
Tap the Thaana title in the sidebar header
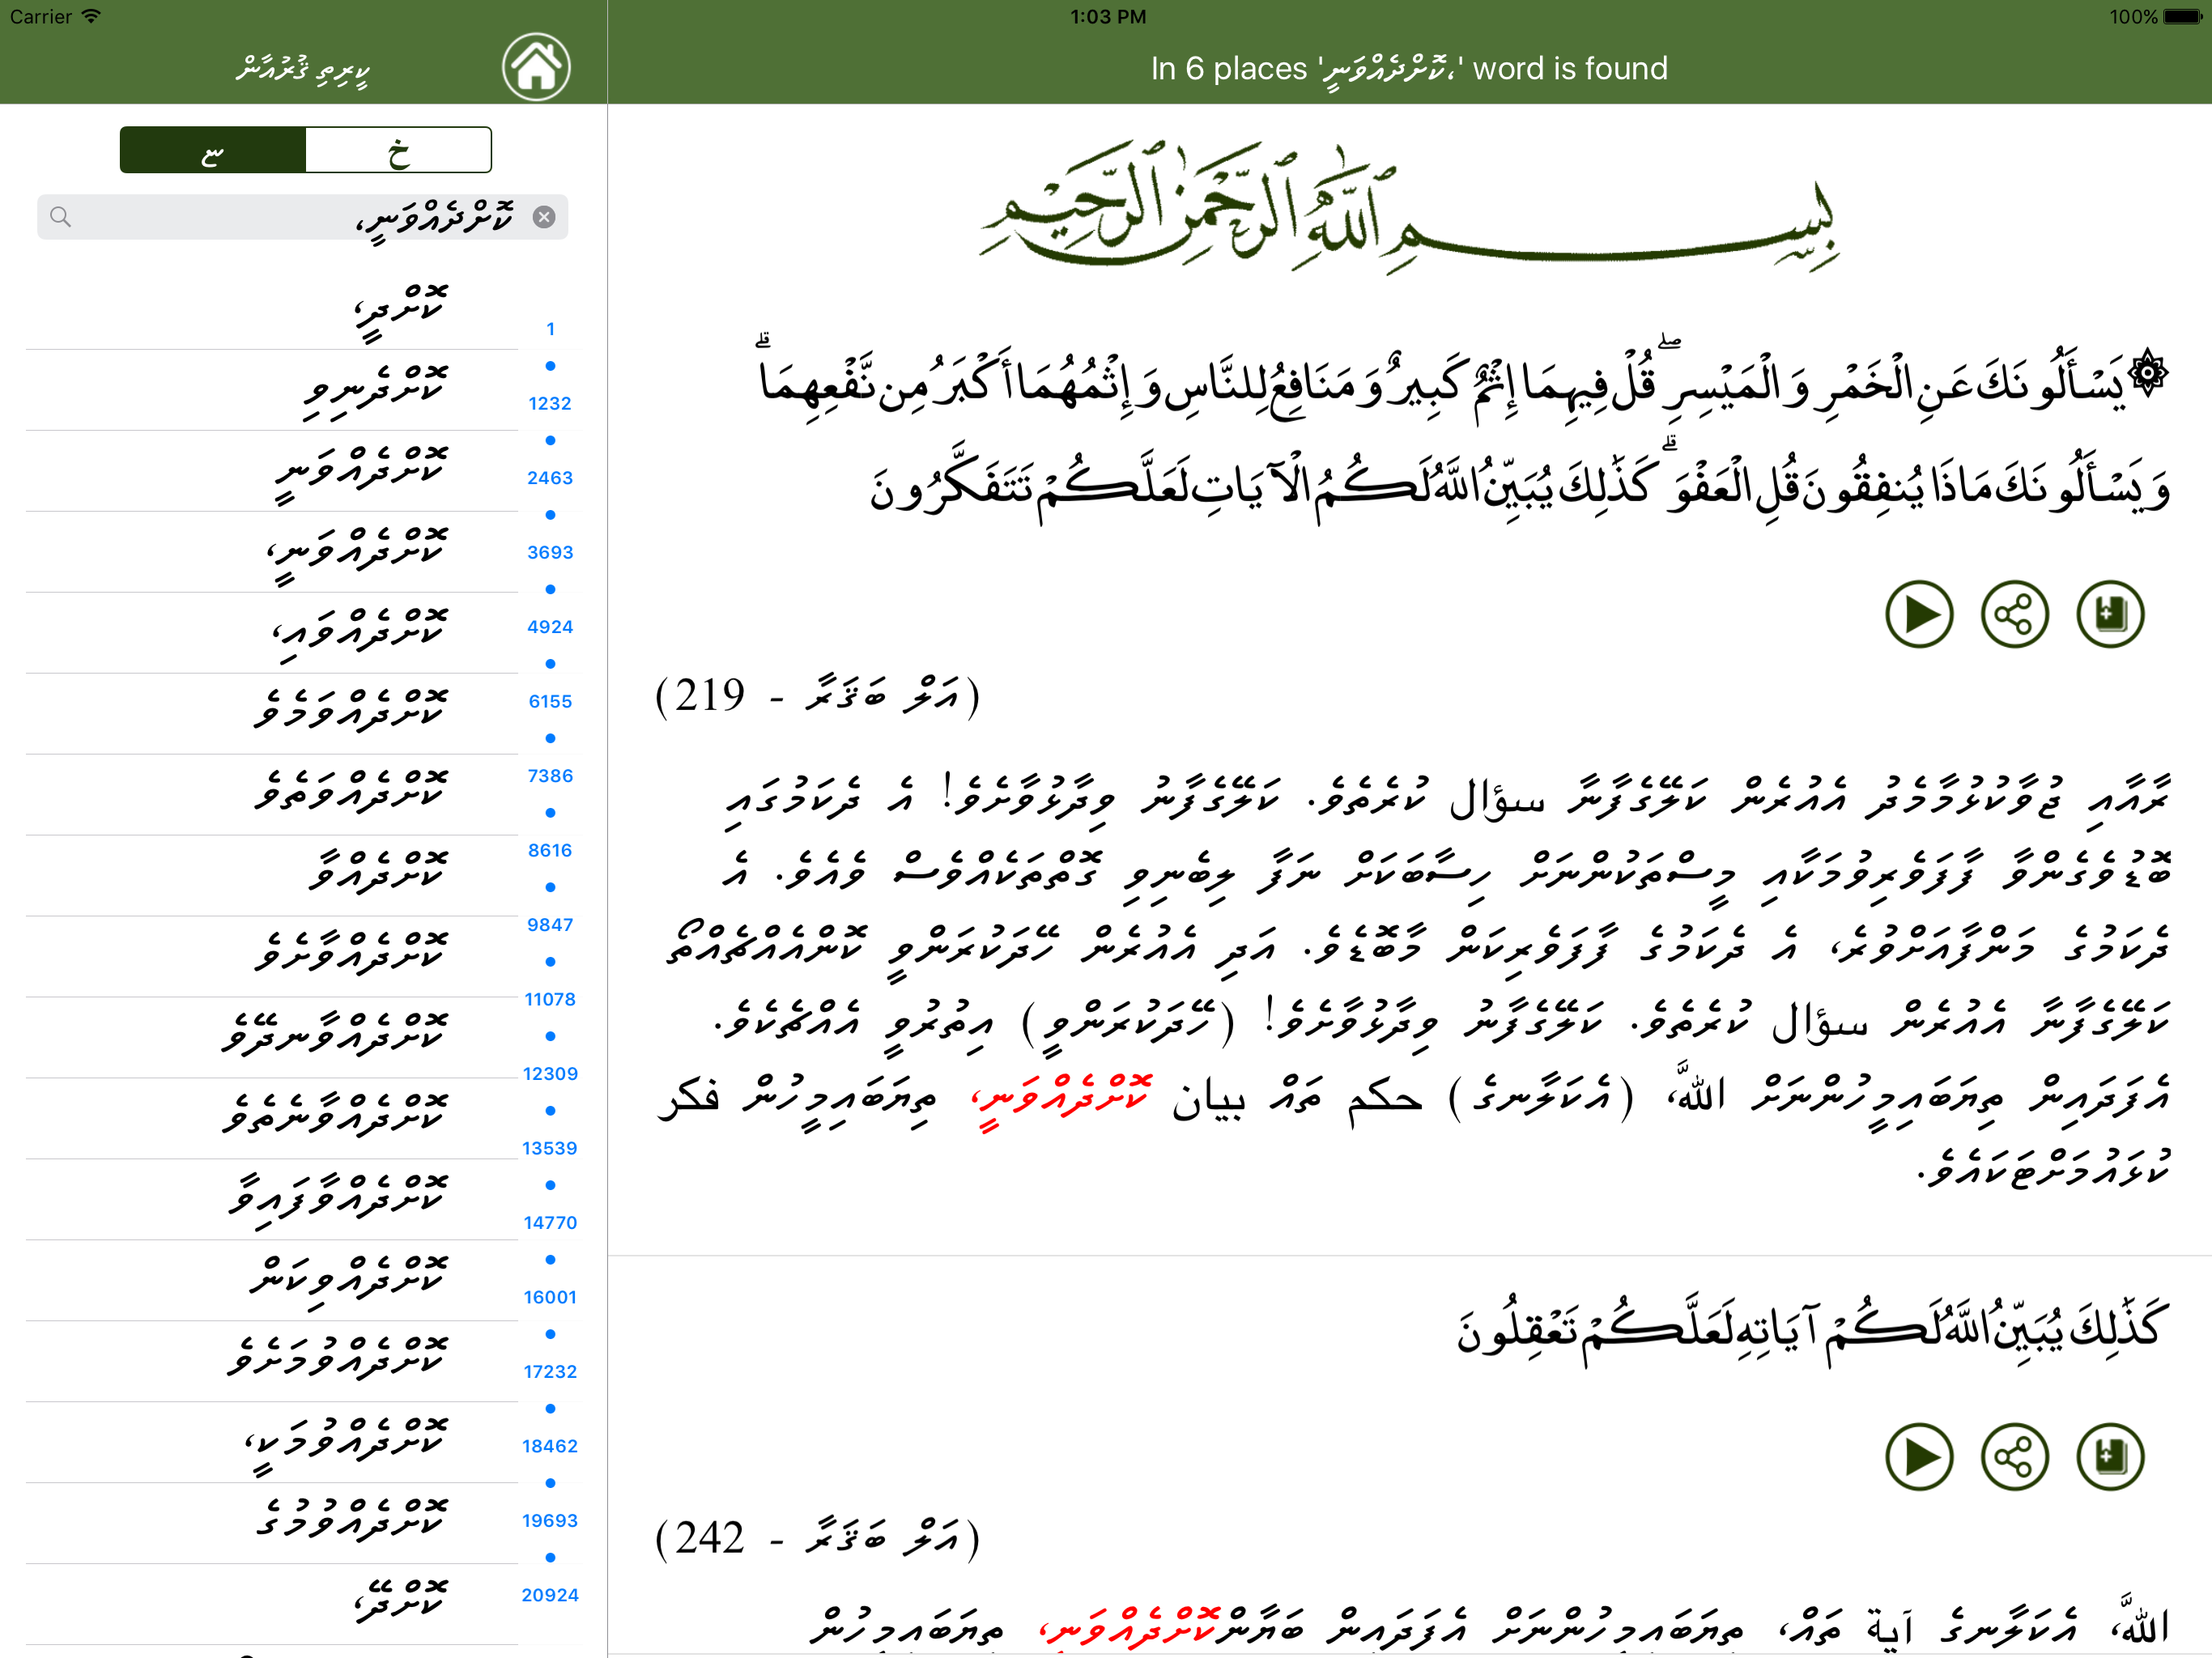click(303, 68)
